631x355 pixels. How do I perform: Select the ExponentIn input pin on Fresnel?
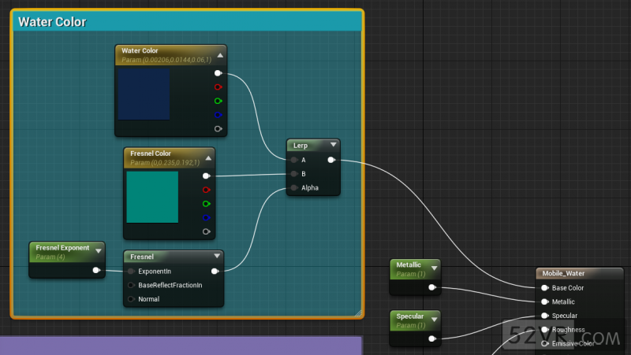pyautogui.click(x=131, y=271)
